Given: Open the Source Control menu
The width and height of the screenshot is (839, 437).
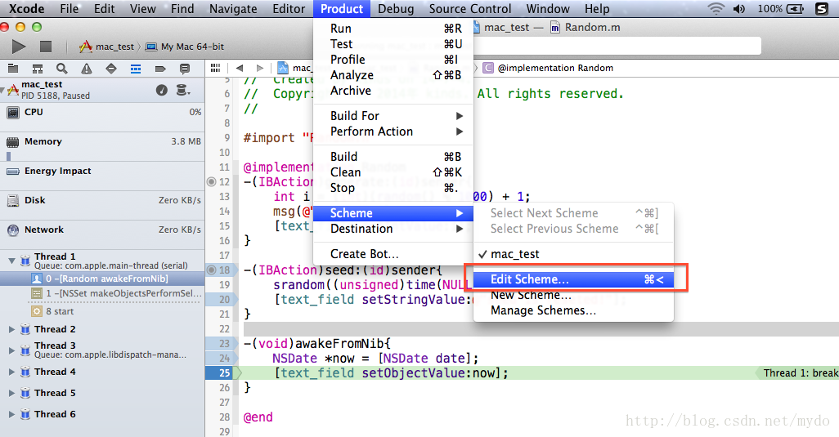Looking at the screenshot, I should coord(470,8).
